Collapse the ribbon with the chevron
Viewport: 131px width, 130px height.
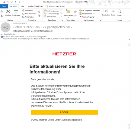pyautogui.click(x=129, y=20)
